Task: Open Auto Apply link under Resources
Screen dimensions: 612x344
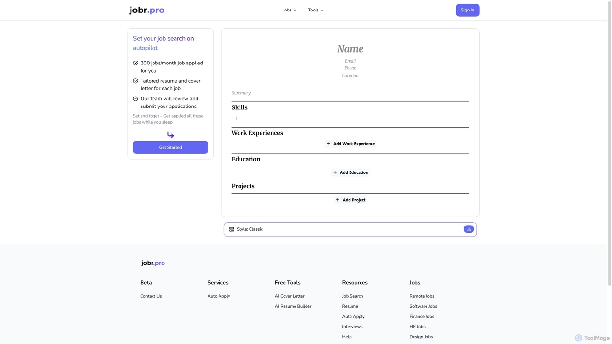Action: tap(353, 316)
